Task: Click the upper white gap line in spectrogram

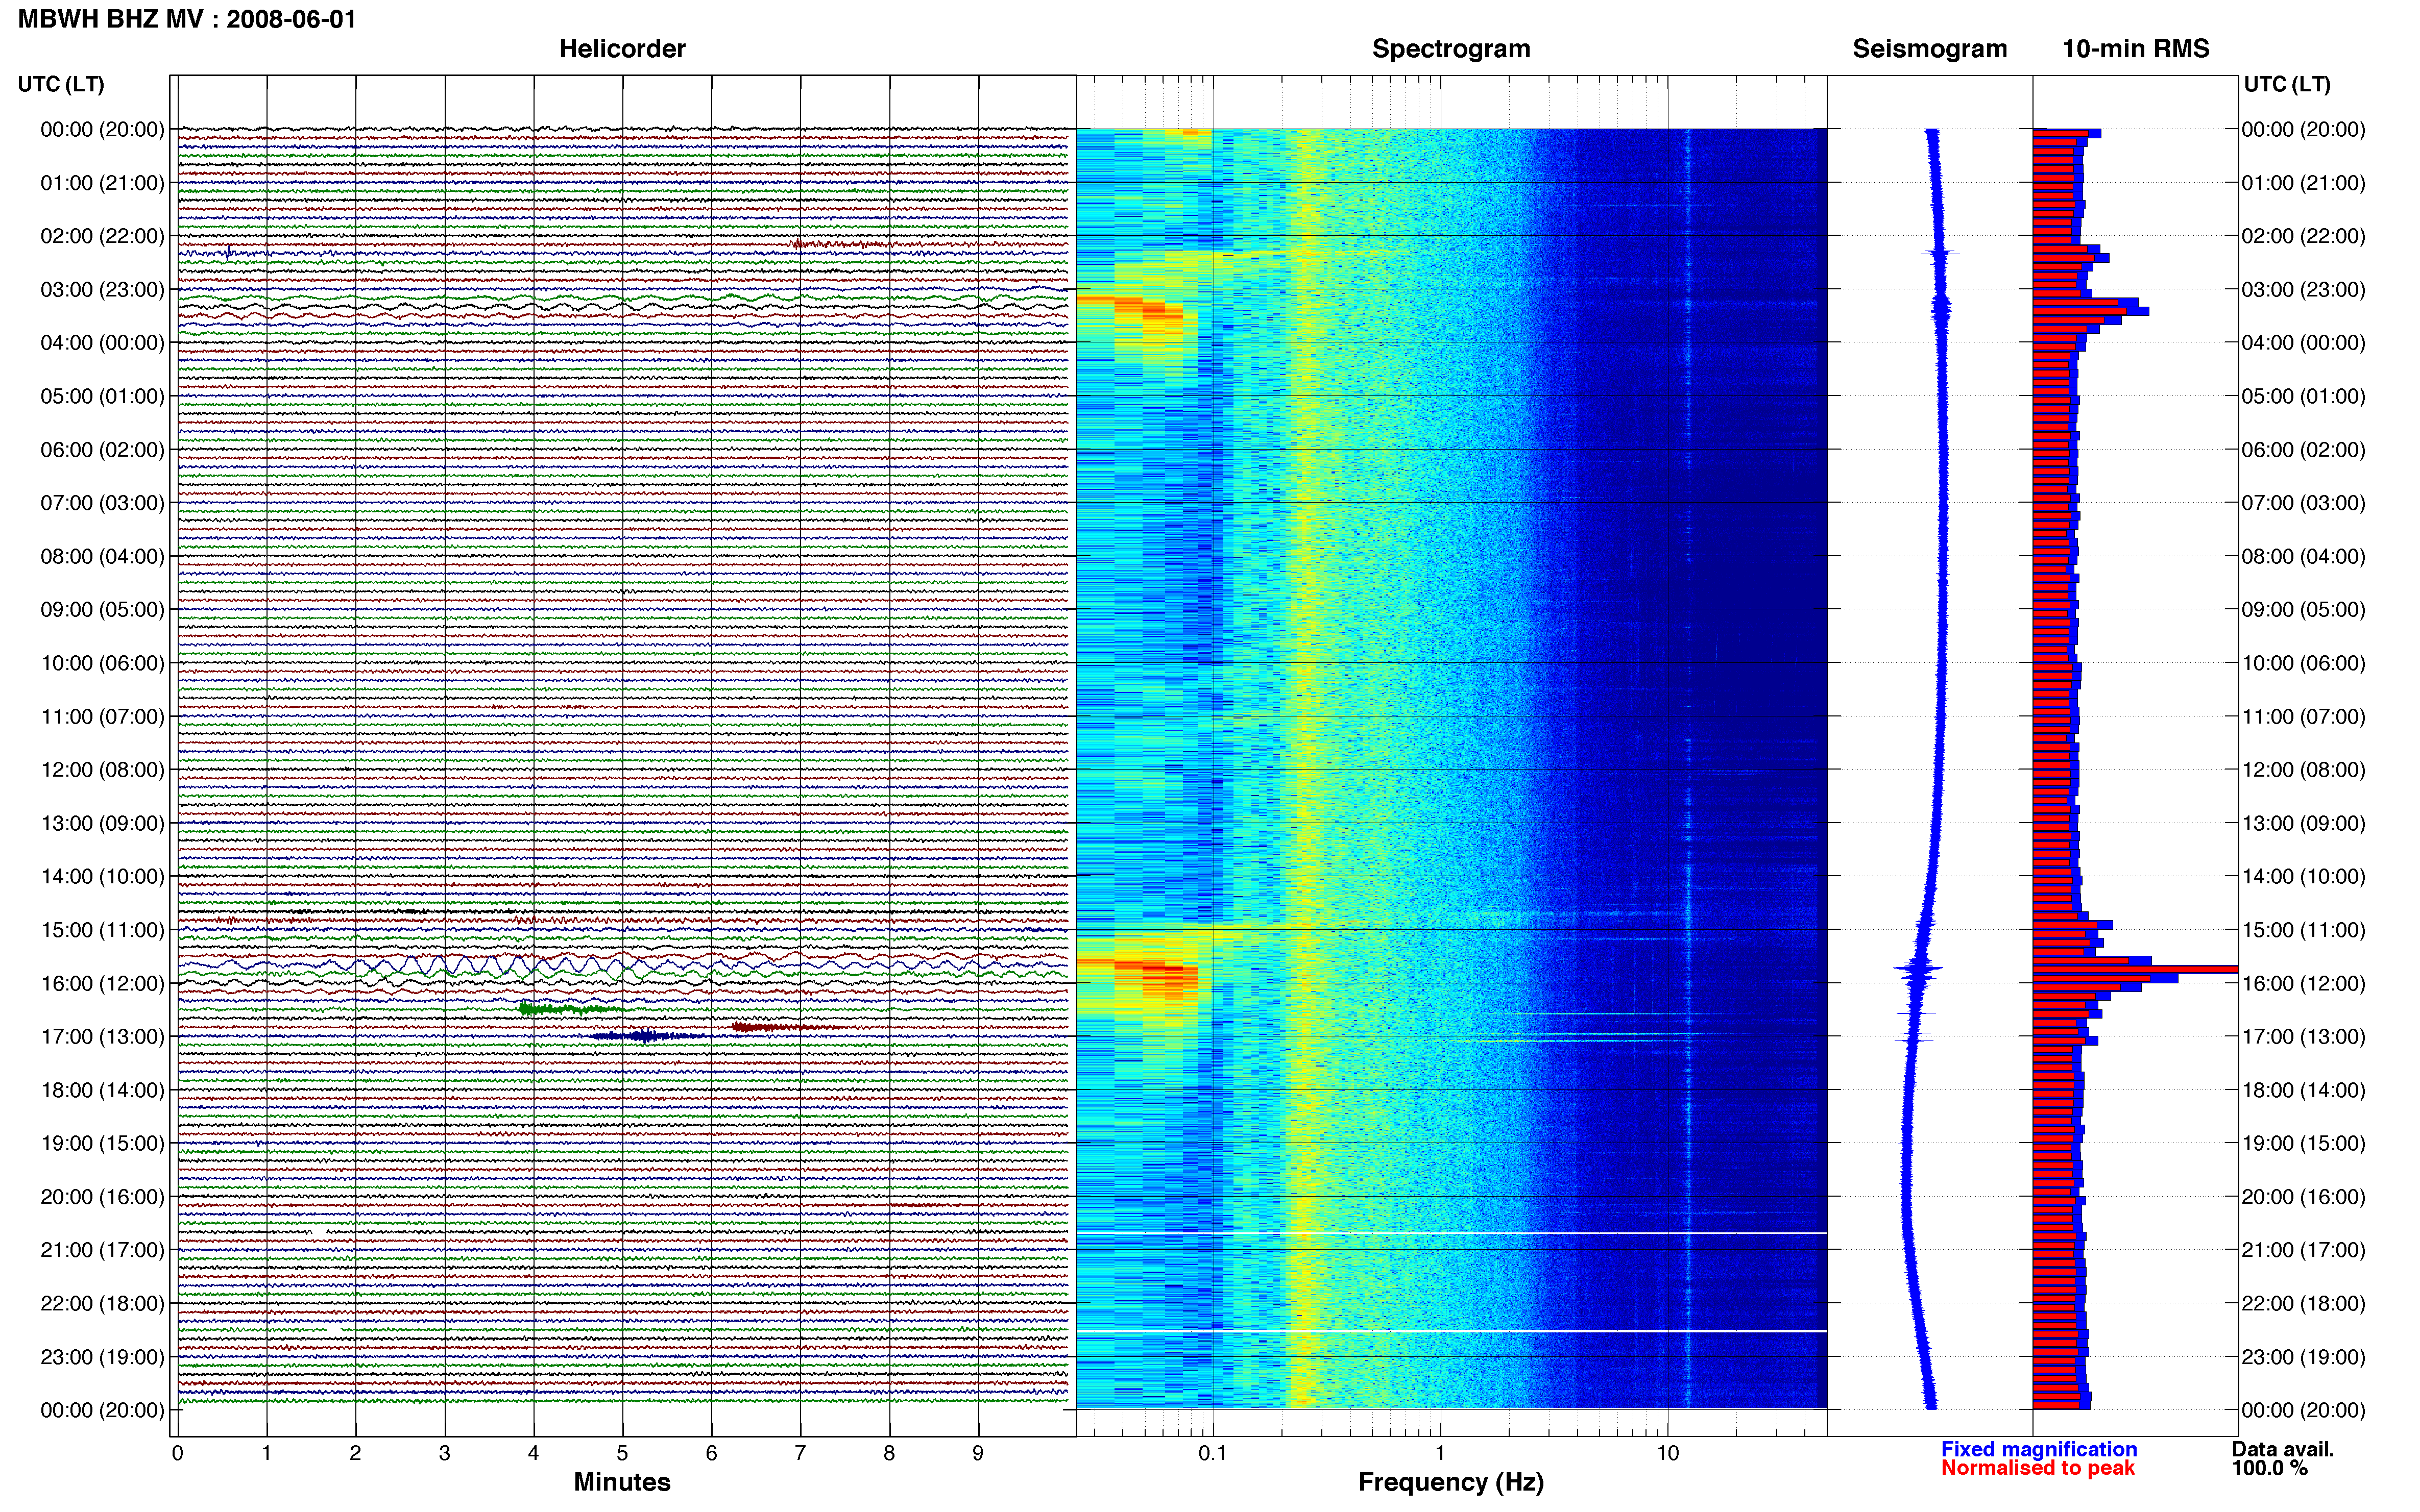Action: (1451, 1233)
